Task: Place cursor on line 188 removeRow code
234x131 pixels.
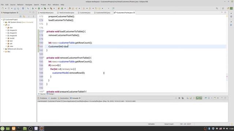Action: click(68, 73)
